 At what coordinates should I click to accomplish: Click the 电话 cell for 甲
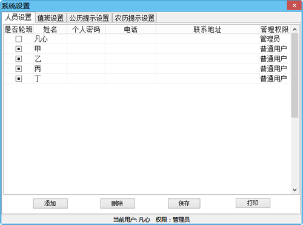click(x=130, y=49)
